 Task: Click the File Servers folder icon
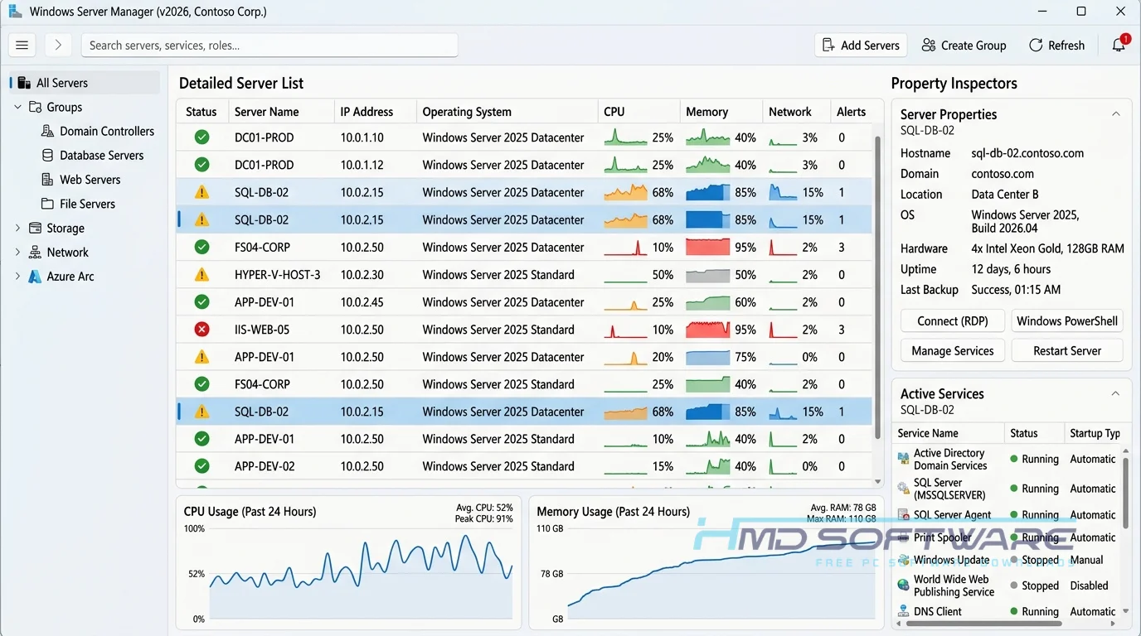click(48, 204)
